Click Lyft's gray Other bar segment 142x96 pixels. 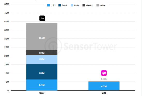104,82
